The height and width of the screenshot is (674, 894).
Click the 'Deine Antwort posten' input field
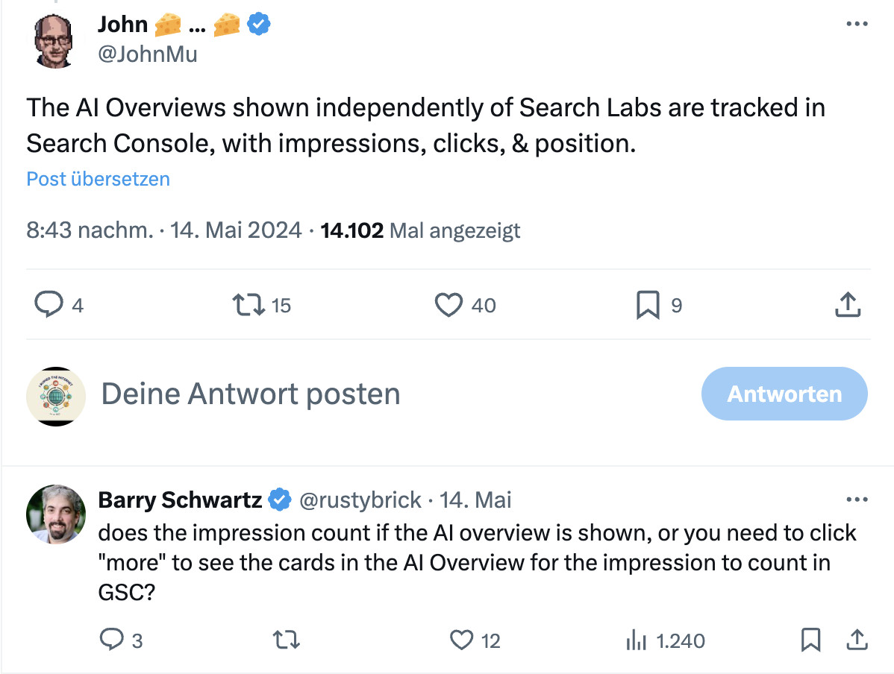(251, 394)
